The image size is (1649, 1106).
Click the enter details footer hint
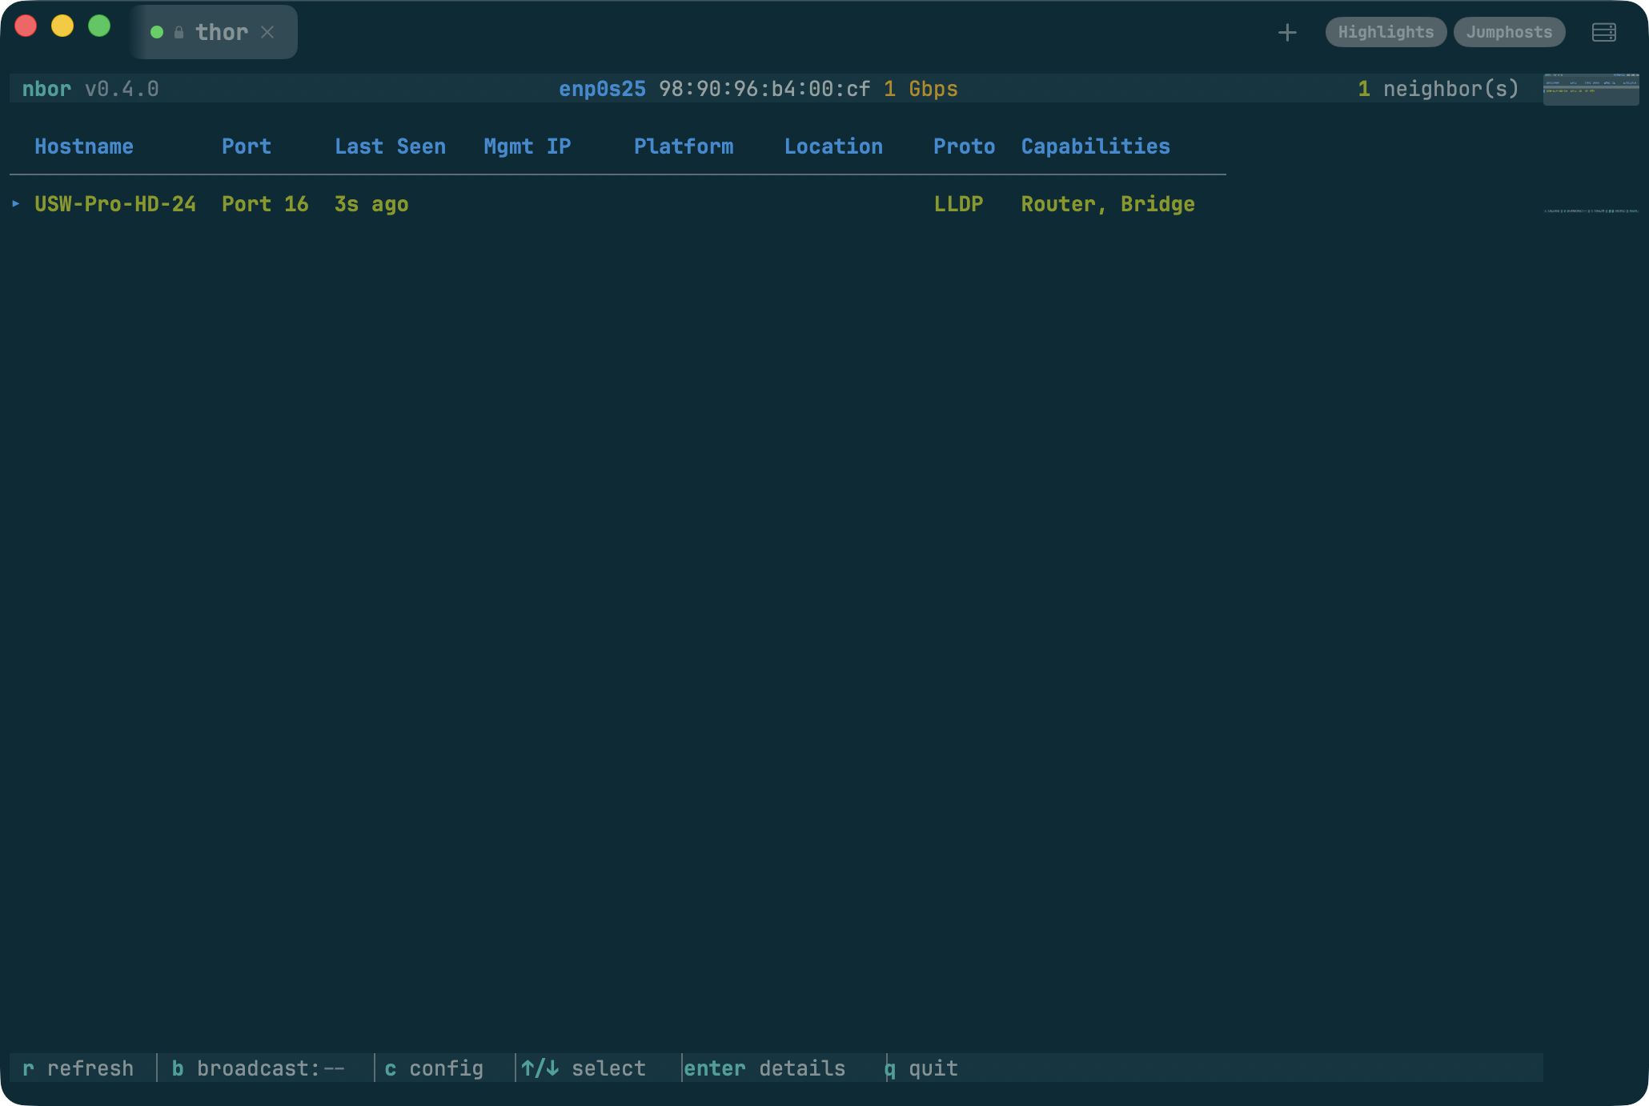point(764,1068)
